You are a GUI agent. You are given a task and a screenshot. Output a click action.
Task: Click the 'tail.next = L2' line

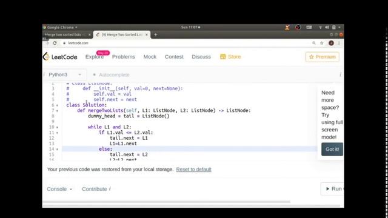(x=129, y=154)
